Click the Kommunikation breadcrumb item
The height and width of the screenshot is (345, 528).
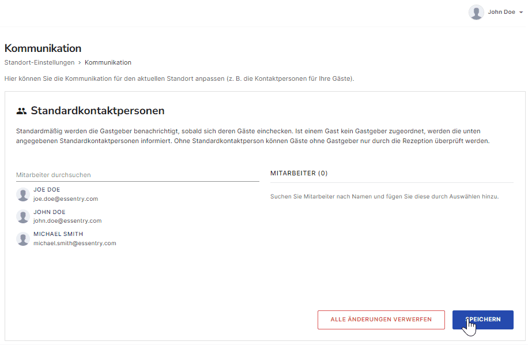click(108, 62)
